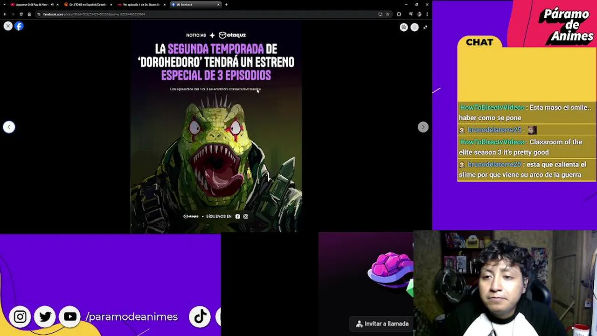Close the Ver episodio 1 tab
597x336 pixels.
(164, 4)
